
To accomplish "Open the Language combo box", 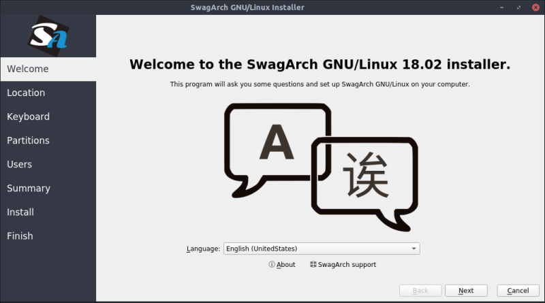I will click(322, 249).
